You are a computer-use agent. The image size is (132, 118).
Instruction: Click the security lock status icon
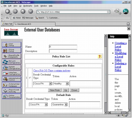pos(127,115)
